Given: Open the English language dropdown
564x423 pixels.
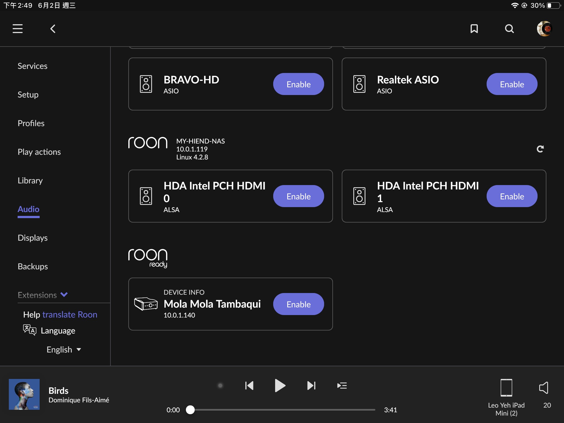Looking at the screenshot, I should click(64, 349).
